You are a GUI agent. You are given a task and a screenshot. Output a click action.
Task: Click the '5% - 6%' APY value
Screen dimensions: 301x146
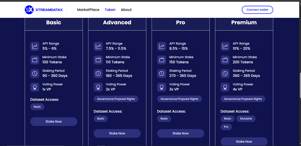[x=49, y=48]
